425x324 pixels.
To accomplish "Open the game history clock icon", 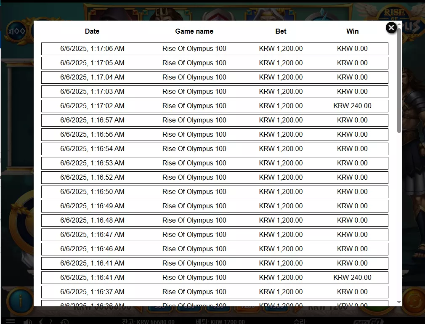I will pyautogui.click(x=64, y=321).
